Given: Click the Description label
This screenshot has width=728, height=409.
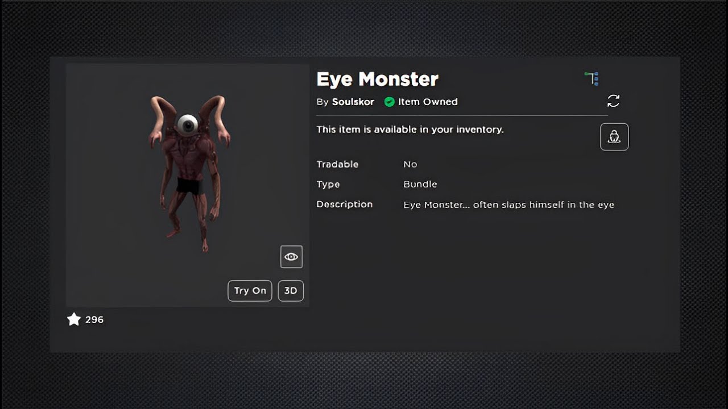Looking at the screenshot, I should tap(345, 204).
